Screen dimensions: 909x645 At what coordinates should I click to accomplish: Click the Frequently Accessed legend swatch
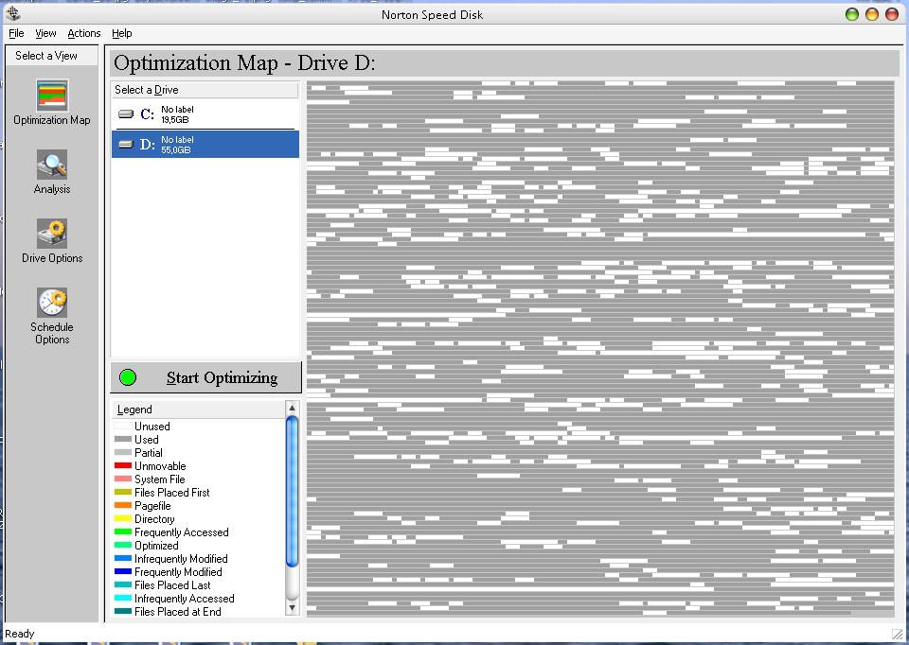tap(123, 532)
